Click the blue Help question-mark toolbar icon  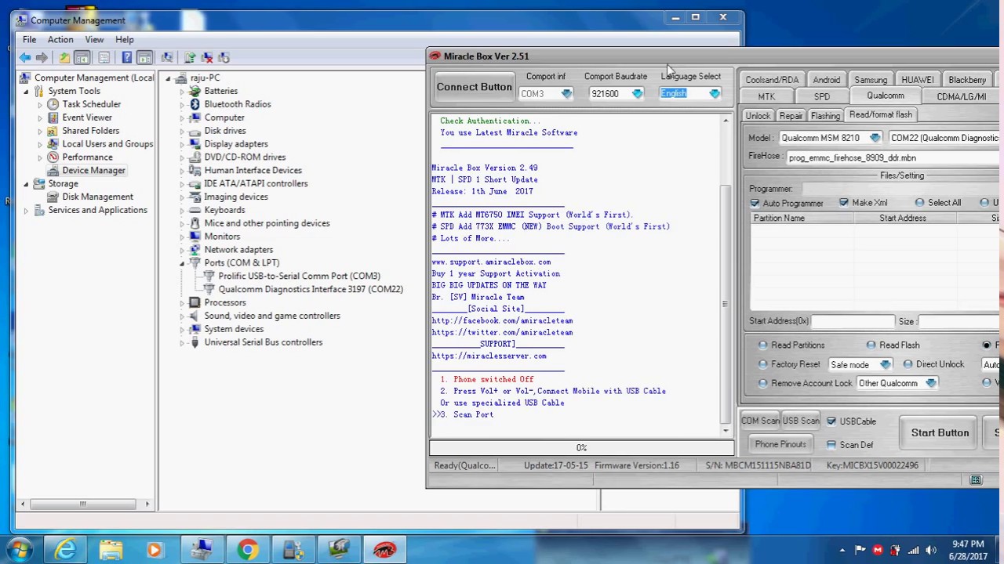click(126, 57)
